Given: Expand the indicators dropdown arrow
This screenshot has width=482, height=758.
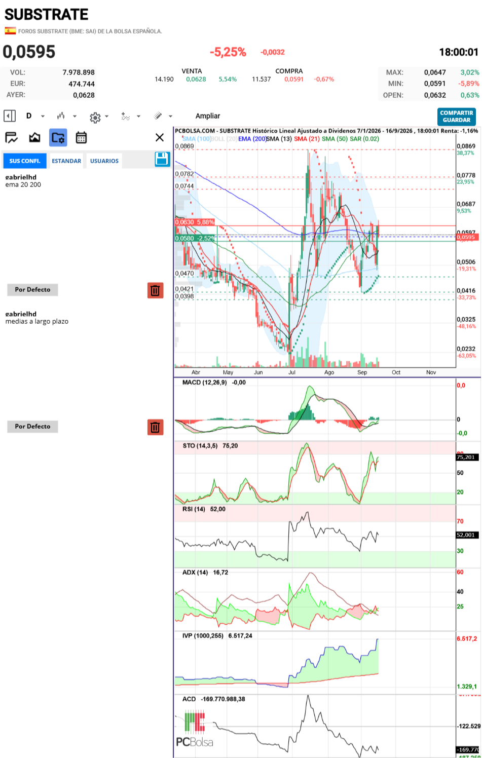Looking at the screenshot, I should tap(138, 116).
